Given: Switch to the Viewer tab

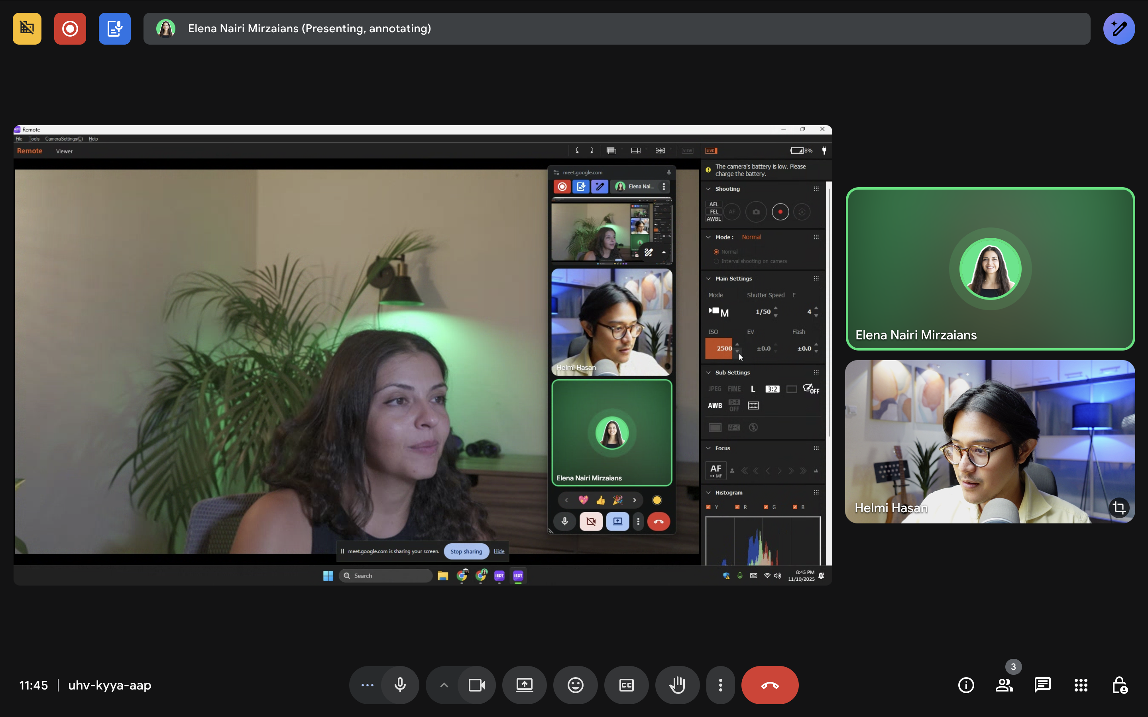Looking at the screenshot, I should [x=64, y=151].
